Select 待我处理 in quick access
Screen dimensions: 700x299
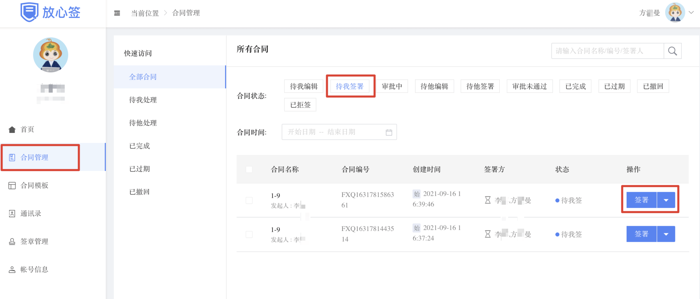(170, 100)
